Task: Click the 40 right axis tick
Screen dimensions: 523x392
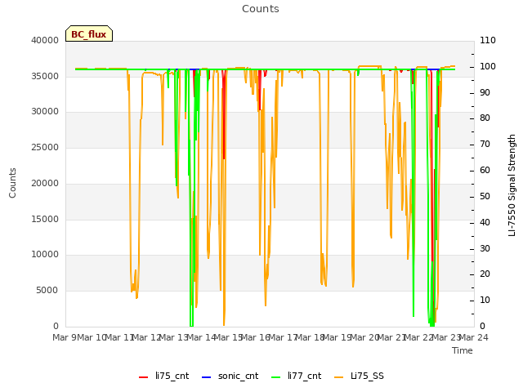Action: click(x=485, y=222)
